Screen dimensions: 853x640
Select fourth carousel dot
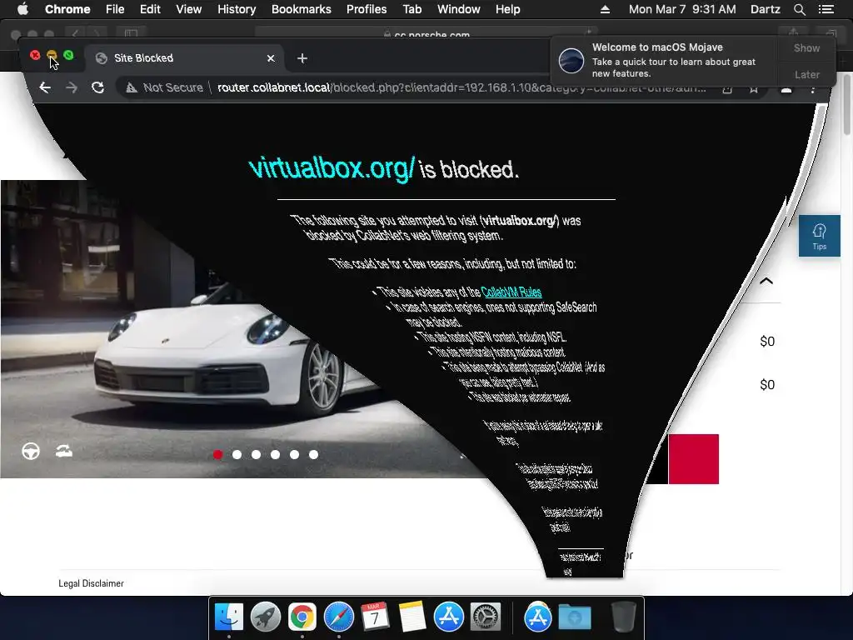click(x=275, y=454)
